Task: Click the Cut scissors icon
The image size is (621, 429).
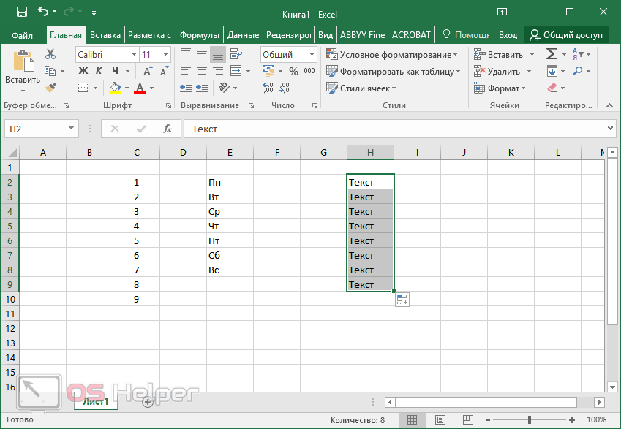Action: (x=50, y=54)
